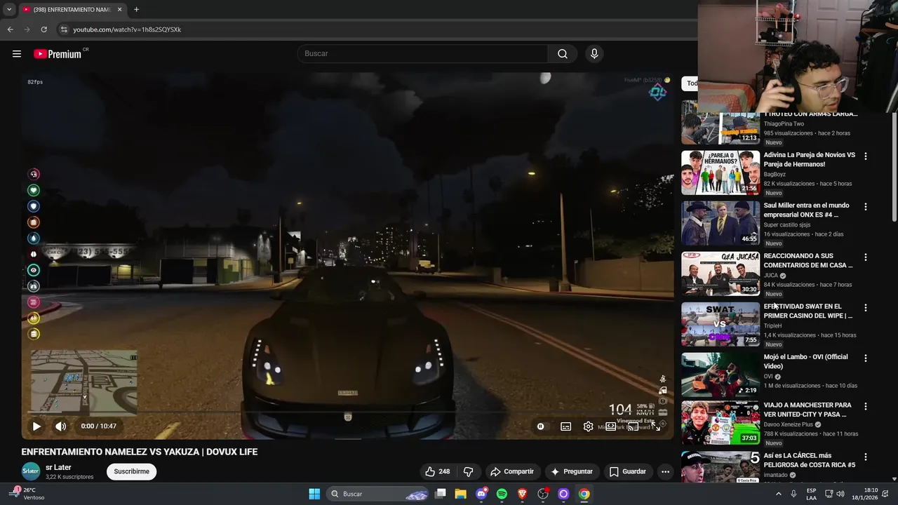Go to YouTube Premium home logo
The width and height of the screenshot is (898, 505).
click(x=58, y=54)
